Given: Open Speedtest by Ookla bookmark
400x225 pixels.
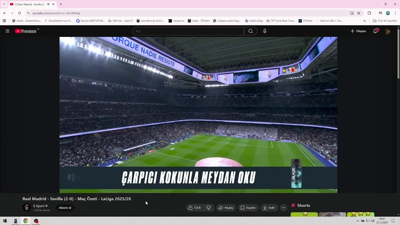Looking at the screenshot, I should (150, 21).
